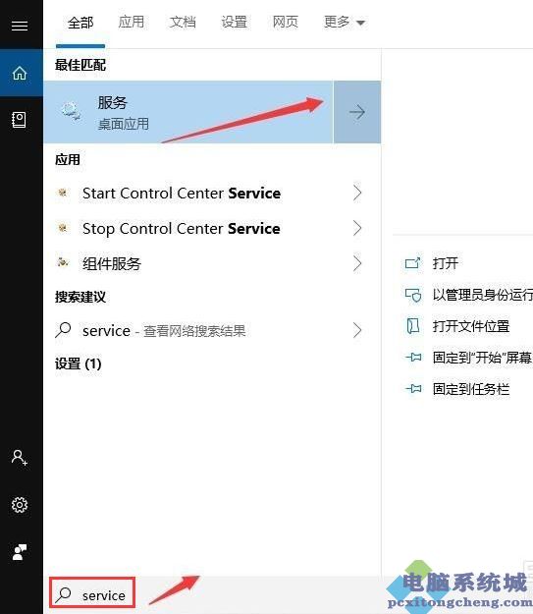This screenshot has height=614, width=533.
Task: Click the 打开文件位置 file icon
Action: click(x=413, y=326)
